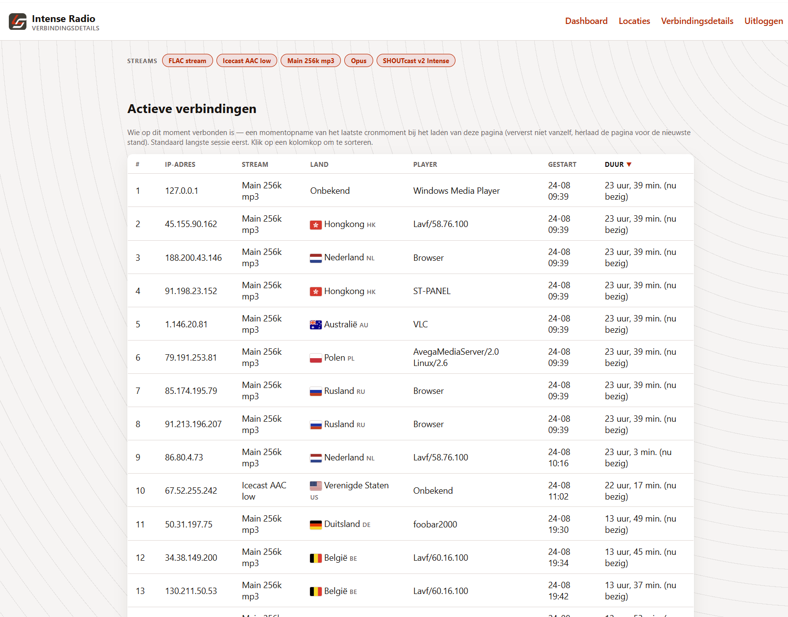Open the Dashboard page

click(586, 21)
